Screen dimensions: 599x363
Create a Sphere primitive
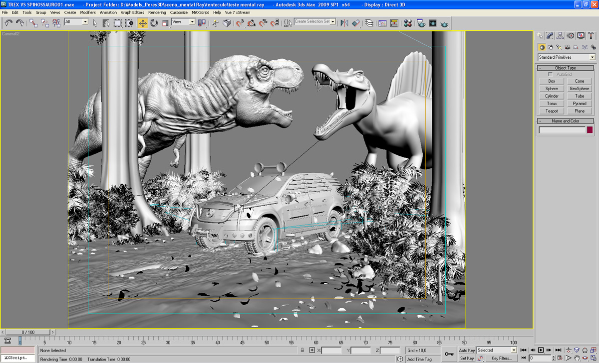coord(552,89)
